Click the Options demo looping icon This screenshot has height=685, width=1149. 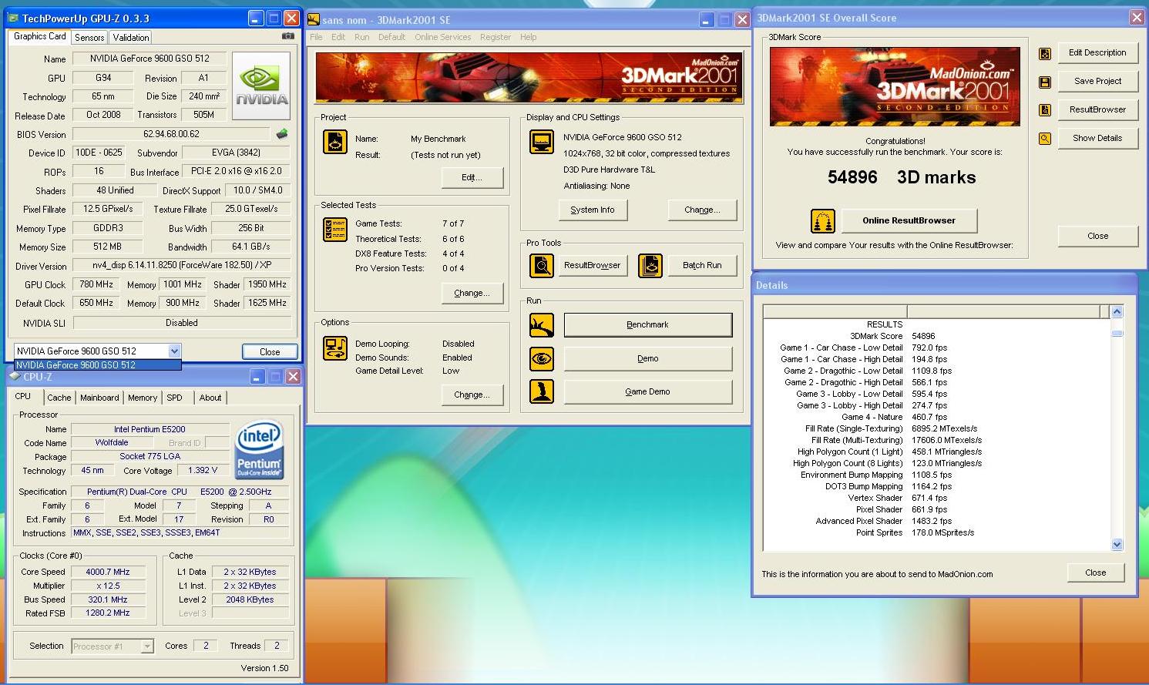pos(334,348)
